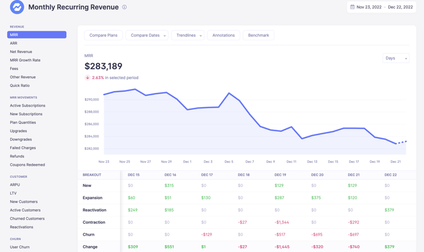The height and width of the screenshot is (252, 424).
Task: View Failed Charges
Action: click(x=23, y=148)
